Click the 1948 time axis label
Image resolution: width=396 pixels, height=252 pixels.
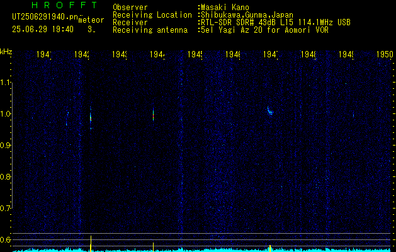tap(308, 54)
